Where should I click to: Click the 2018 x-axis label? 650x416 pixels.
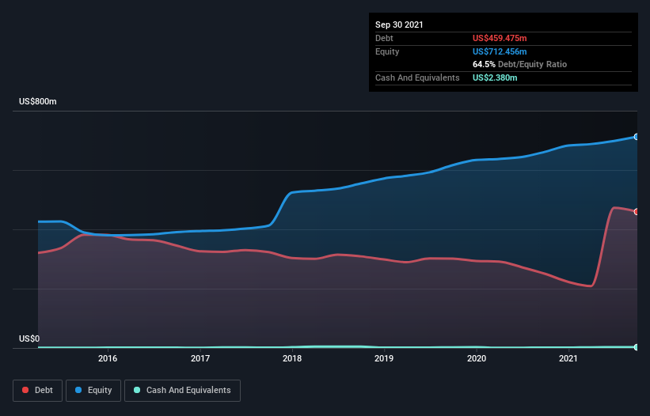[x=292, y=358]
